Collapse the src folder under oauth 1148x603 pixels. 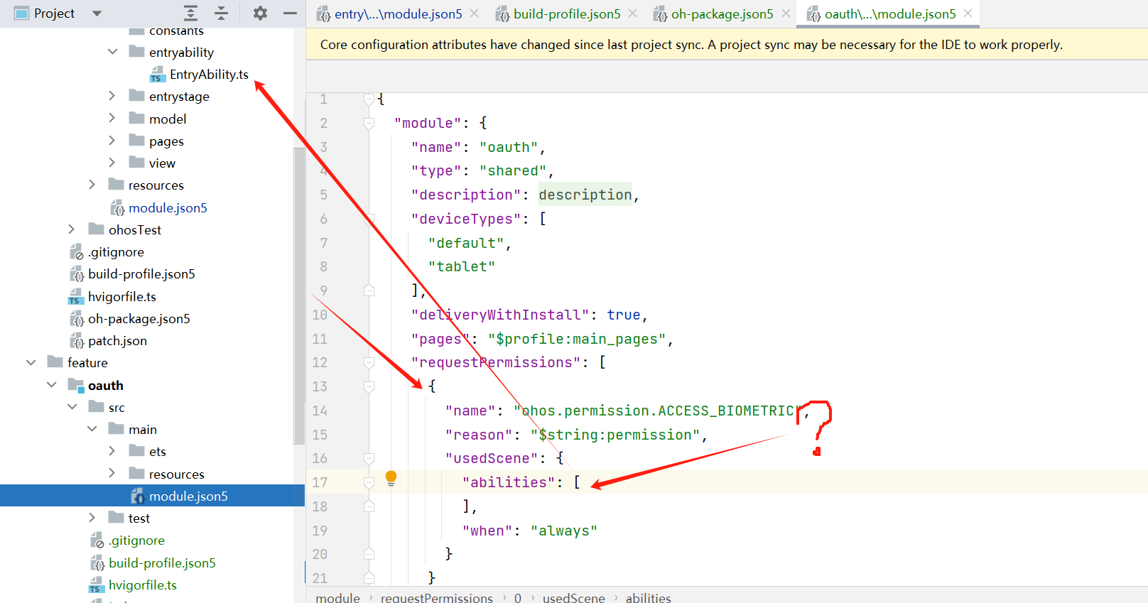[x=72, y=407]
